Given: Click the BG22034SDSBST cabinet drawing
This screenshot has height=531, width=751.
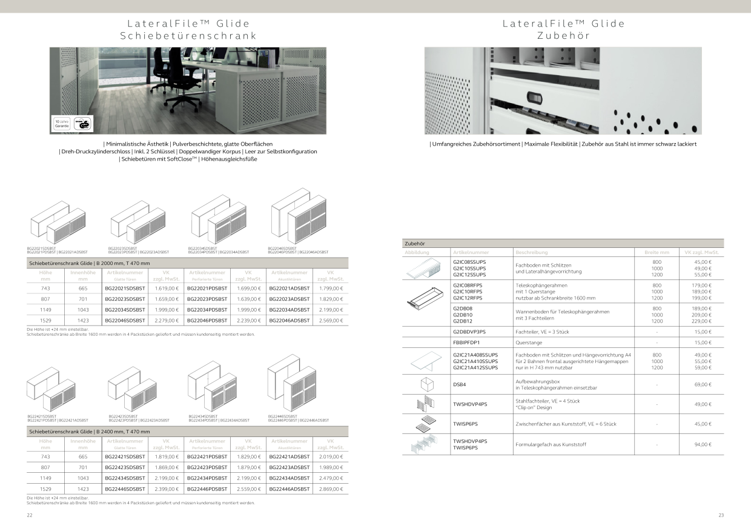Looking at the screenshot, I should pos(219,219).
